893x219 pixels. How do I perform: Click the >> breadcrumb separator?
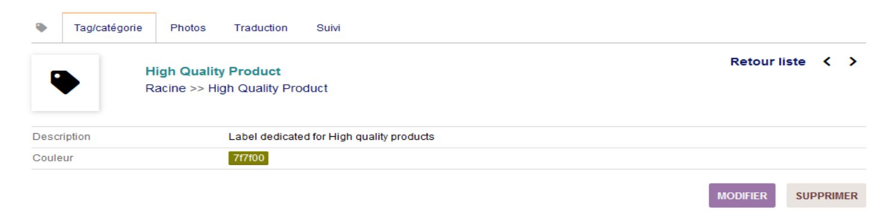(x=197, y=88)
